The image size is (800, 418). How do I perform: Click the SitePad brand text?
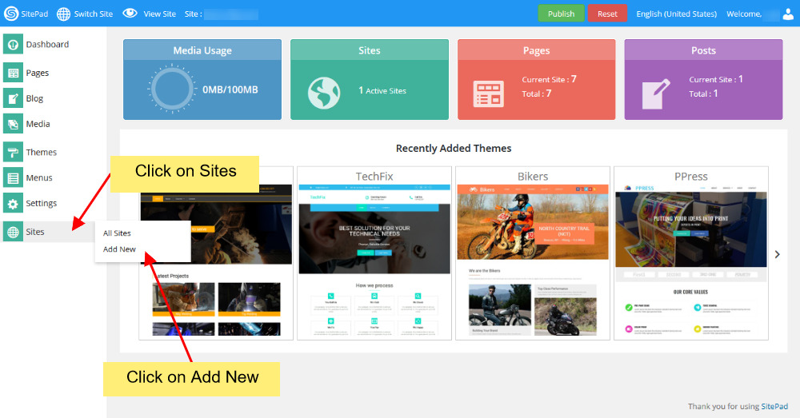(x=34, y=14)
